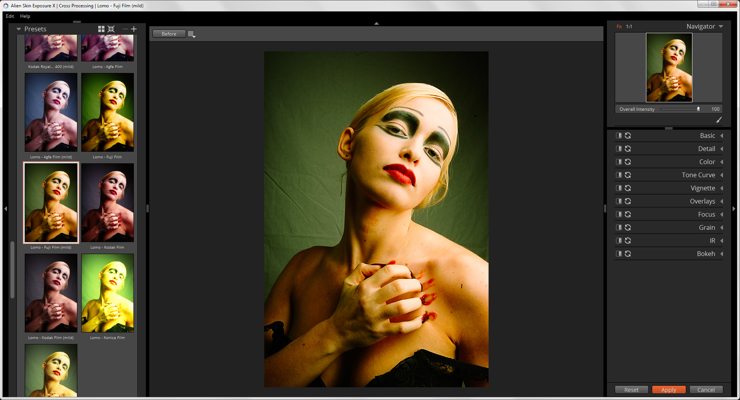Toggle the Grain panel on/off

619,227
